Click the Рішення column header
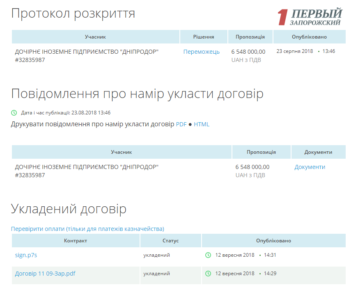This screenshot has width=358, height=292. tap(204, 37)
